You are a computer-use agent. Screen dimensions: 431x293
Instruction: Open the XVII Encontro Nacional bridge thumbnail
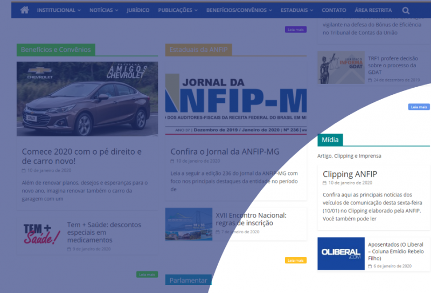[189, 224]
